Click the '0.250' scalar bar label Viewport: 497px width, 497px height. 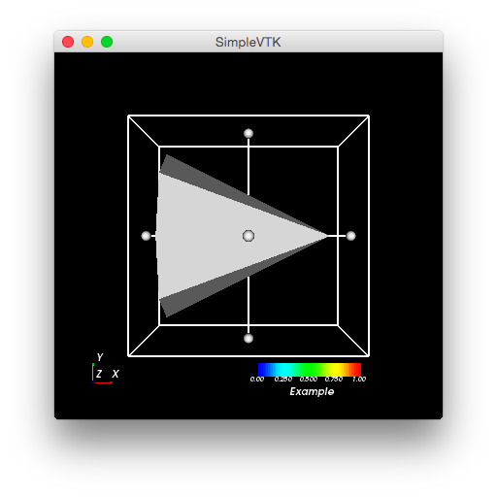[283, 380]
